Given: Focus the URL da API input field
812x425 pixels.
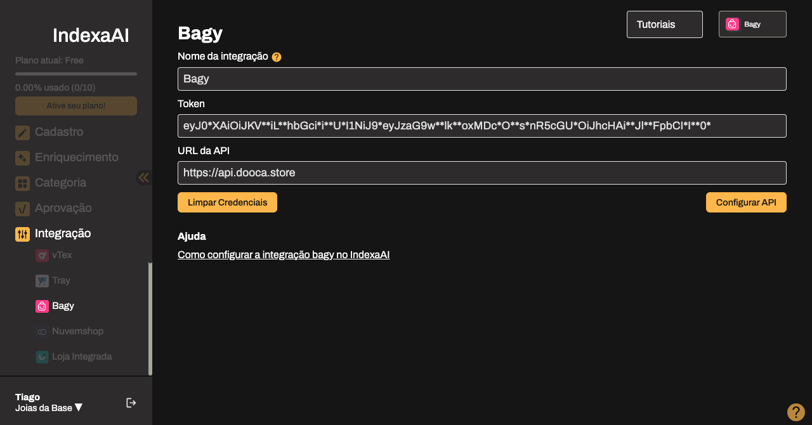Looking at the screenshot, I should click(x=482, y=173).
